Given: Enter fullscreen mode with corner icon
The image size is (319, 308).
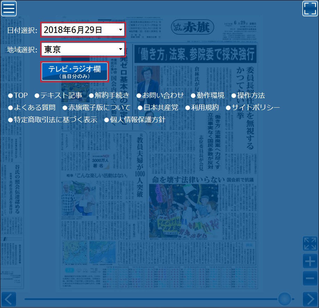Looking at the screenshot, I should [310, 9].
